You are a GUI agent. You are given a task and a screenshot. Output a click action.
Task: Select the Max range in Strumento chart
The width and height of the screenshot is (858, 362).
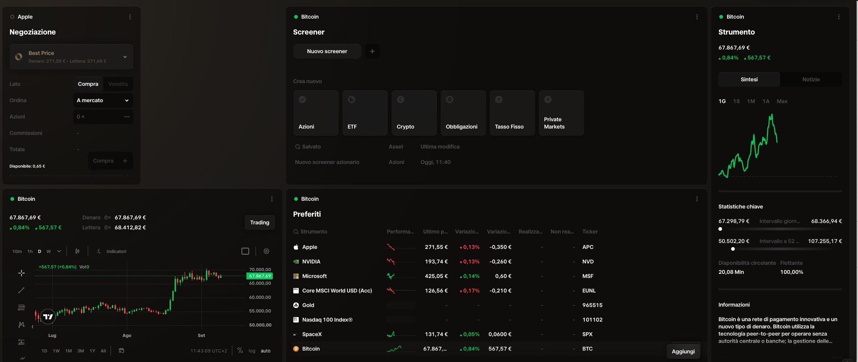782,101
